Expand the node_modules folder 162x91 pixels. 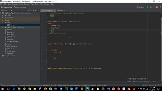3,27
